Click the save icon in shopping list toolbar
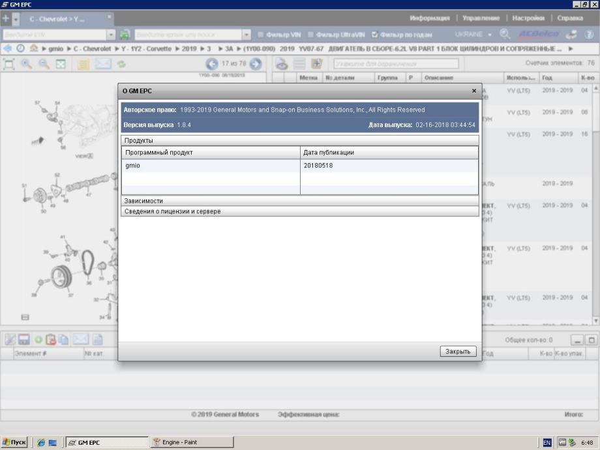This screenshot has height=450, width=600. 23,339
